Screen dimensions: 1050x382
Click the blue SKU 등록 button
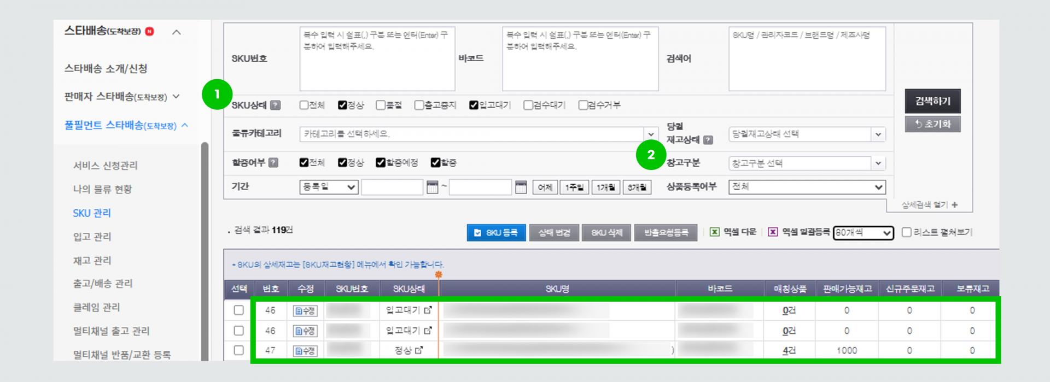click(x=496, y=233)
